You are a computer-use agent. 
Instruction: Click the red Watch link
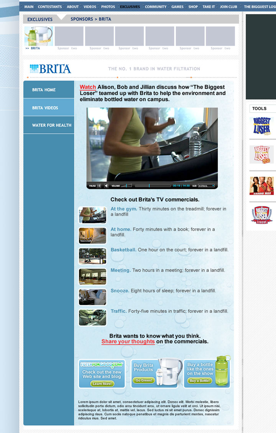pyautogui.click(x=88, y=87)
